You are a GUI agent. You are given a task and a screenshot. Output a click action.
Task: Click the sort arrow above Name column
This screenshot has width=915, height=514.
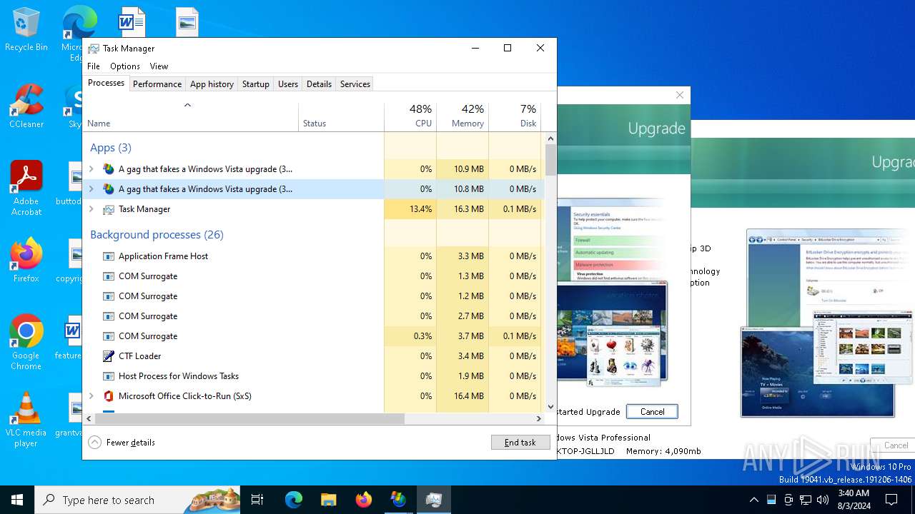point(187,106)
